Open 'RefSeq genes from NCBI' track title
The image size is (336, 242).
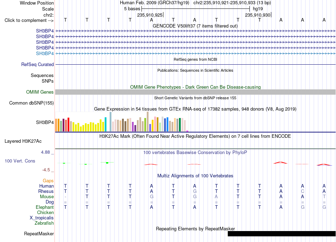pyautogui.click(x=195, y=59)
